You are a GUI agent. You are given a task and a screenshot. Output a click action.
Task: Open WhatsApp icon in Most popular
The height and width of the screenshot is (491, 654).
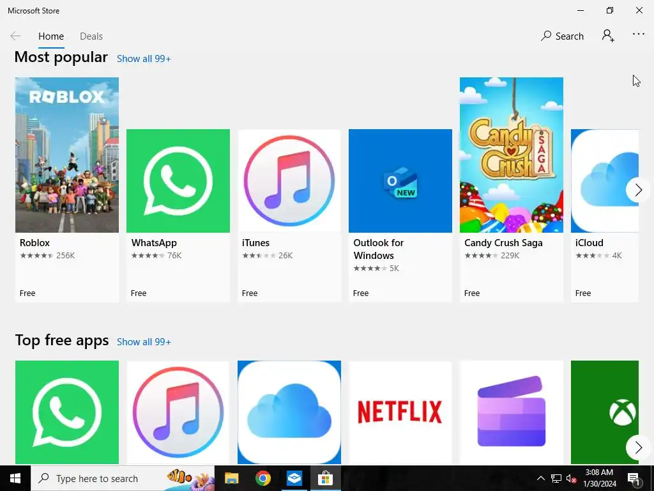pyautogui.click(x=178, y=181)
